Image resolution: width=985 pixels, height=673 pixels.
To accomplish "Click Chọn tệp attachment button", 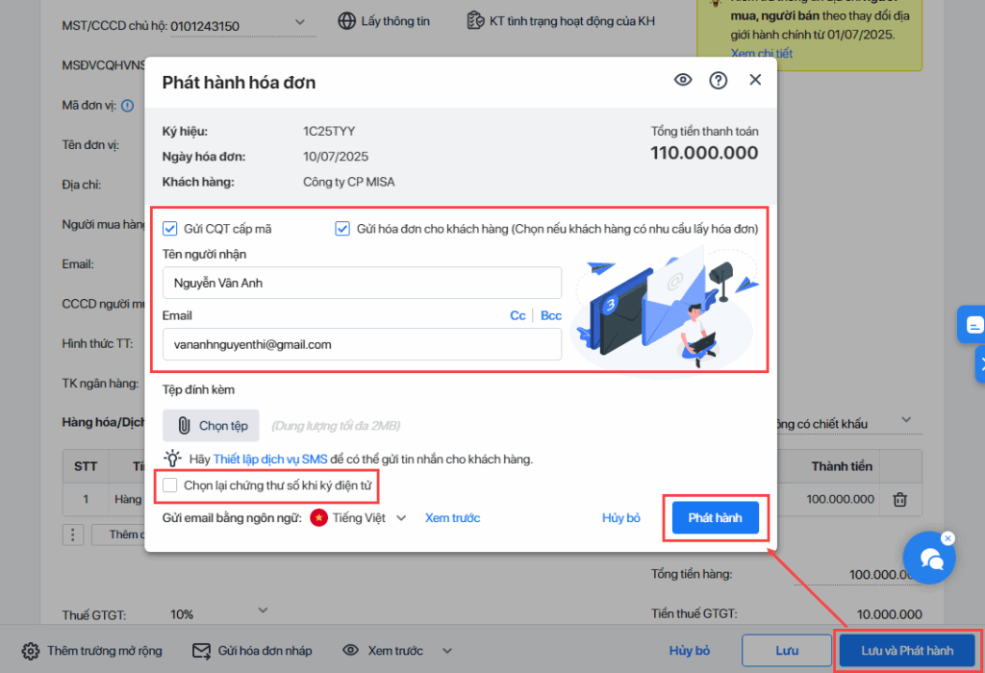I will point(211,426).
